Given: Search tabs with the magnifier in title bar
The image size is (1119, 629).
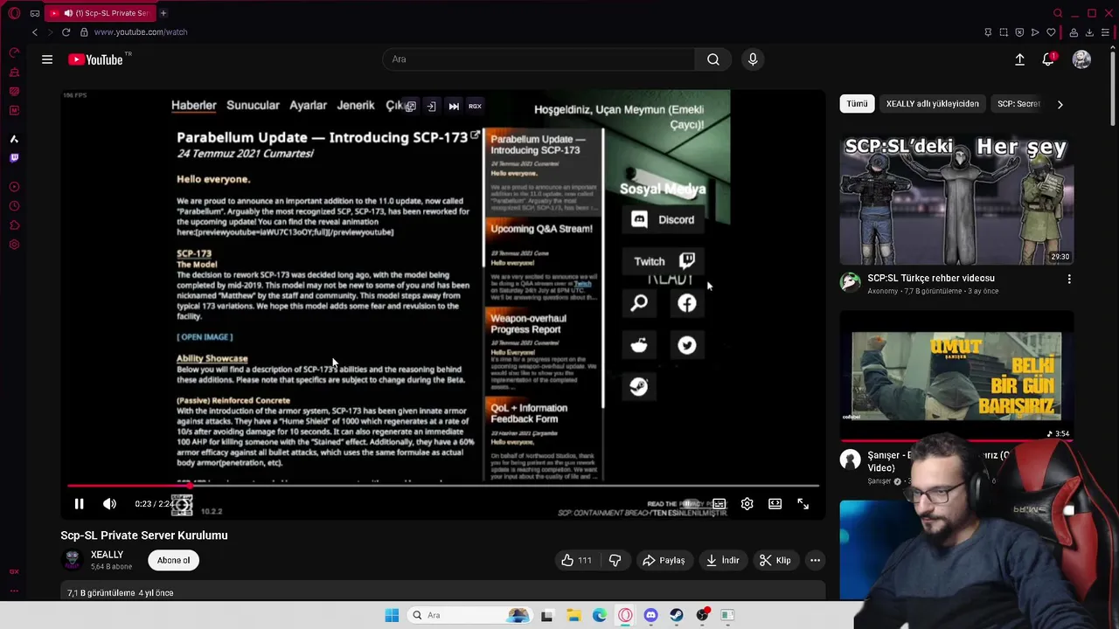Looking at the screenshot, I should [1058, 13].
